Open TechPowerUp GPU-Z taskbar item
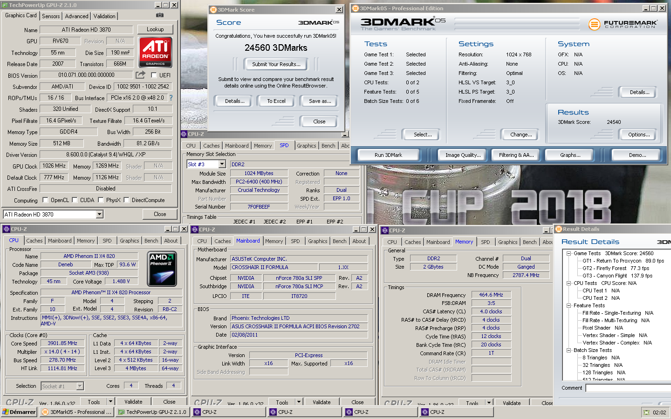Screen dimensions: 671x419 tap(152, 412)
